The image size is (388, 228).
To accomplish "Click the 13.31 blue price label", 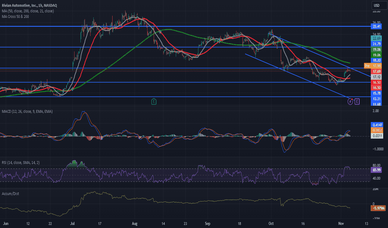I will click(376, 99).
